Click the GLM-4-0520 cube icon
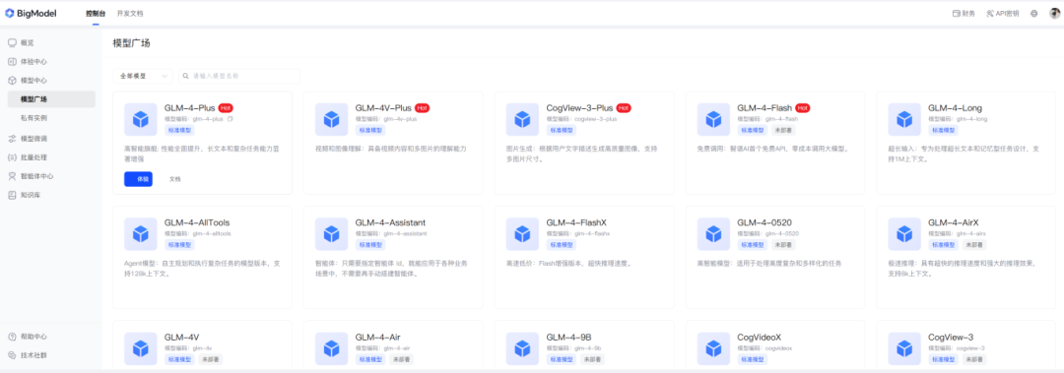1064x373 pixels. 714,234
